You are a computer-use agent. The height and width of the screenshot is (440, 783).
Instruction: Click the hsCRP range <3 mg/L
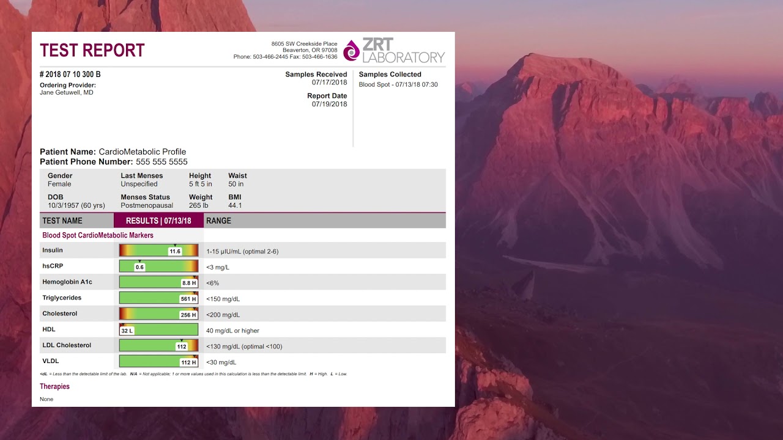(218, 268)
